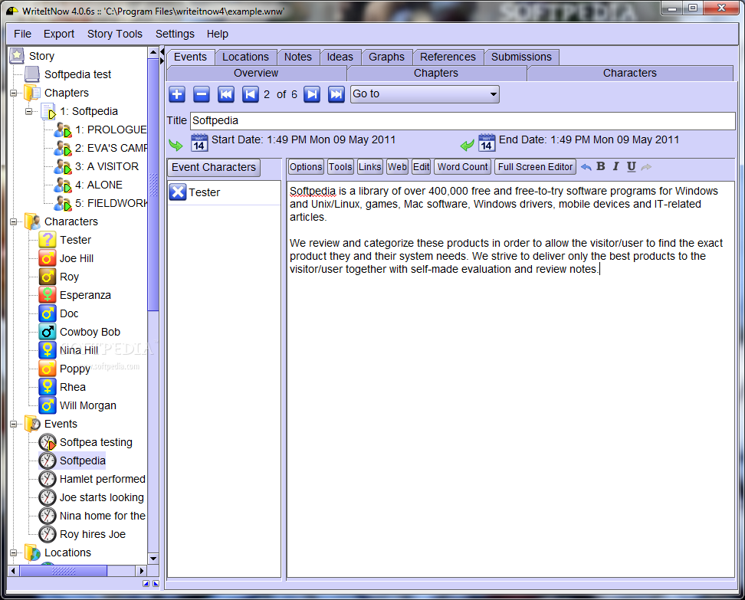The width and height of the screenshot is (745, 600).
Task: Jump to the first event record
Action: [225, 94]
